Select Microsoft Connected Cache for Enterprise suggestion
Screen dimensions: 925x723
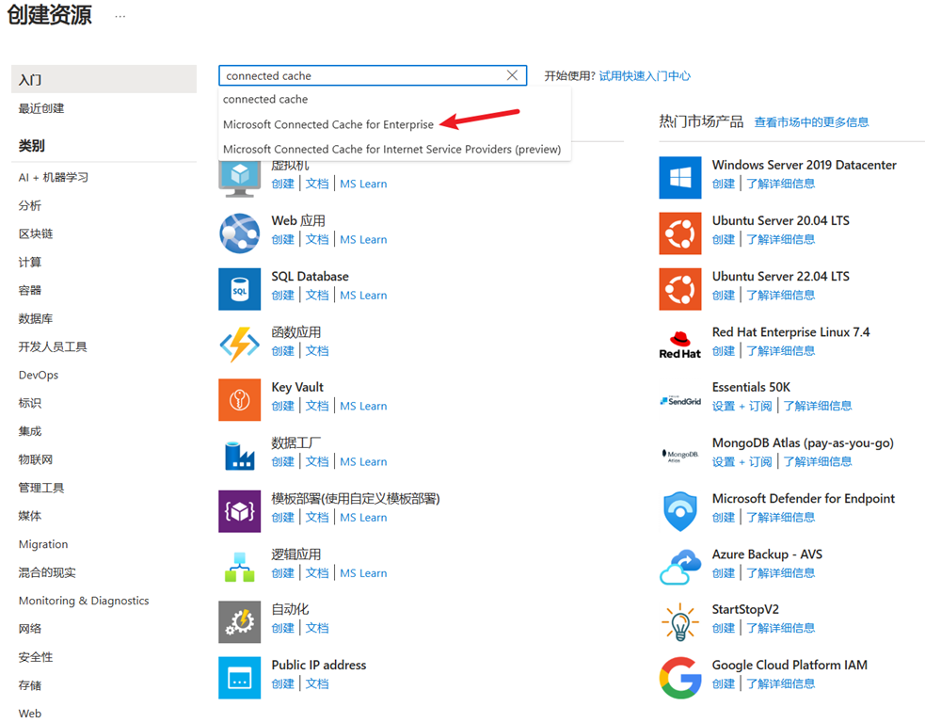[328, 124]
